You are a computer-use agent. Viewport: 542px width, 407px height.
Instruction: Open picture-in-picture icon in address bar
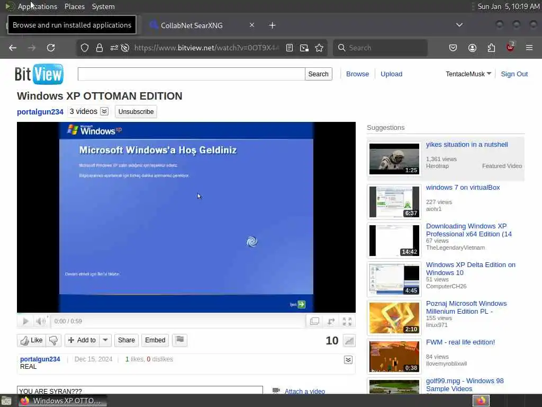click(304, 48)
